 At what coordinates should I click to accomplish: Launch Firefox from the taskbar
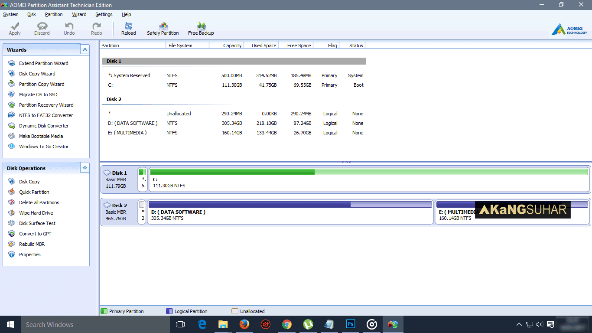244,324
